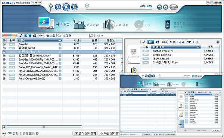Toggle repeat playback mode

coord(165,7)
